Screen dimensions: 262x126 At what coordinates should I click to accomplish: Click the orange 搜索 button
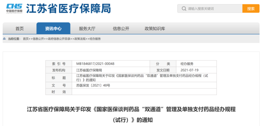[x=251, y=9]
